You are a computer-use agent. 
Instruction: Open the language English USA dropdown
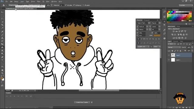coord(143,47)
